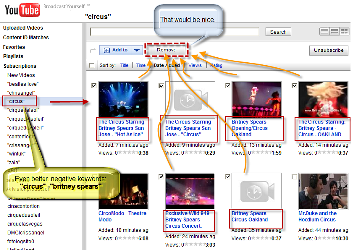The width and height of the screenshot is (351, 250).
Task: Open Subscriptions section
Action: click(x=20, y=66)
